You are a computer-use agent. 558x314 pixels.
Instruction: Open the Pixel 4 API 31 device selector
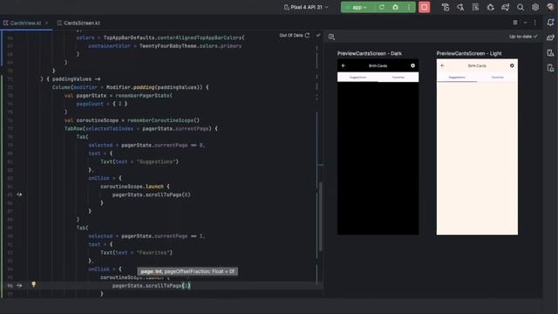point(306,7)
